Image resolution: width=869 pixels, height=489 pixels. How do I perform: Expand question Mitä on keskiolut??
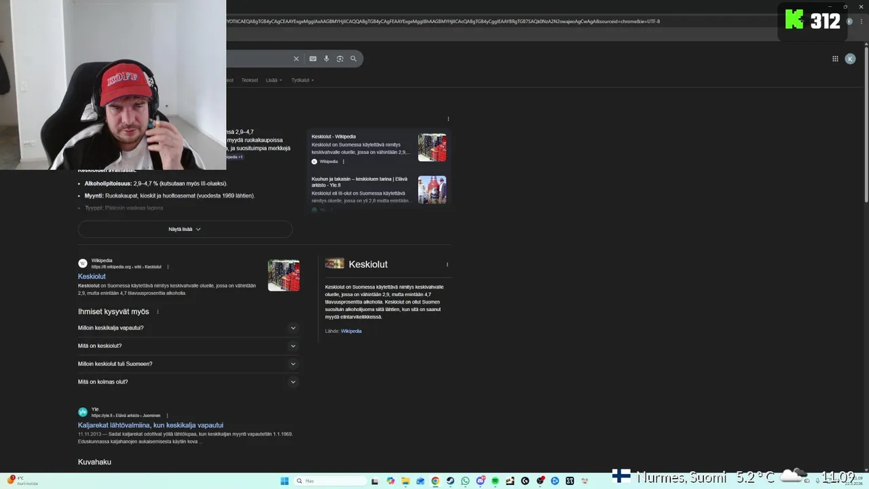pyautogui.click(x=187, y=346)
